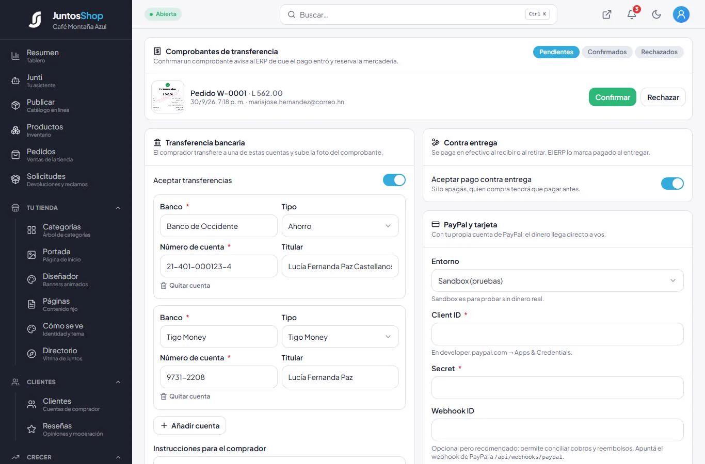The width and height of the screenshot is (705, 464).
Task: Open Solicitudes returns icon
Action: 15,179
